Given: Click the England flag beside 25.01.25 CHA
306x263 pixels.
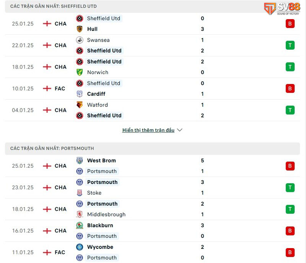Looking at the screenshot, I should tap(46, 24).
